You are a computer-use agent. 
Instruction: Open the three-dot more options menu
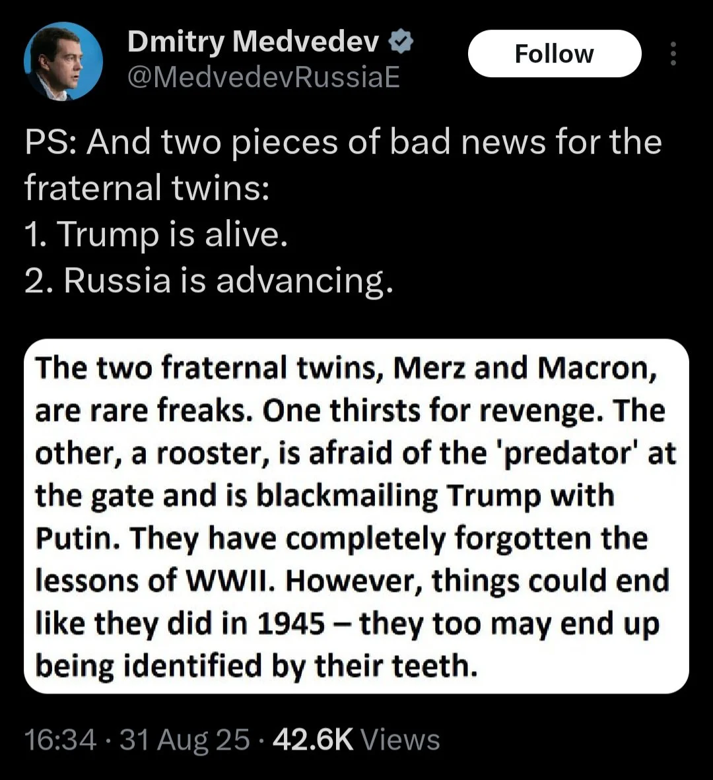click(673, 54)
